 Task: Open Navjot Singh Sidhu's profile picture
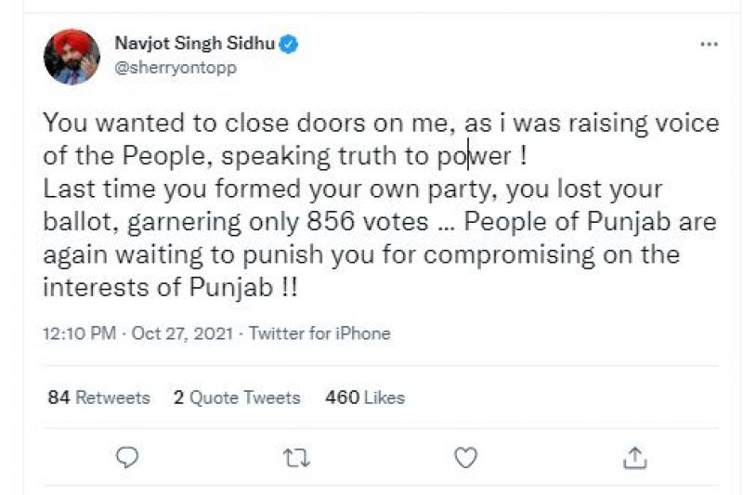(x=72, y=57)
